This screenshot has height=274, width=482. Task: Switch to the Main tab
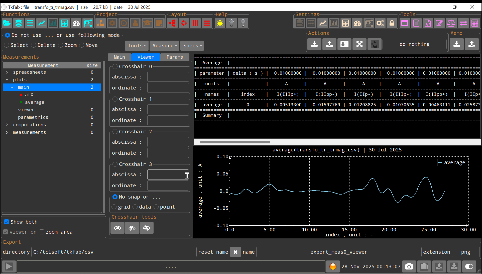(119, 57)
